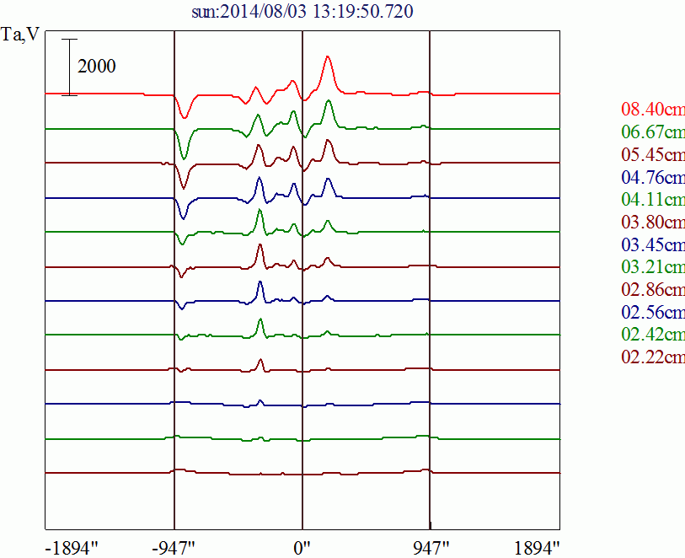
Task: Select the 03.80cm legend entry
Action: 653,222
